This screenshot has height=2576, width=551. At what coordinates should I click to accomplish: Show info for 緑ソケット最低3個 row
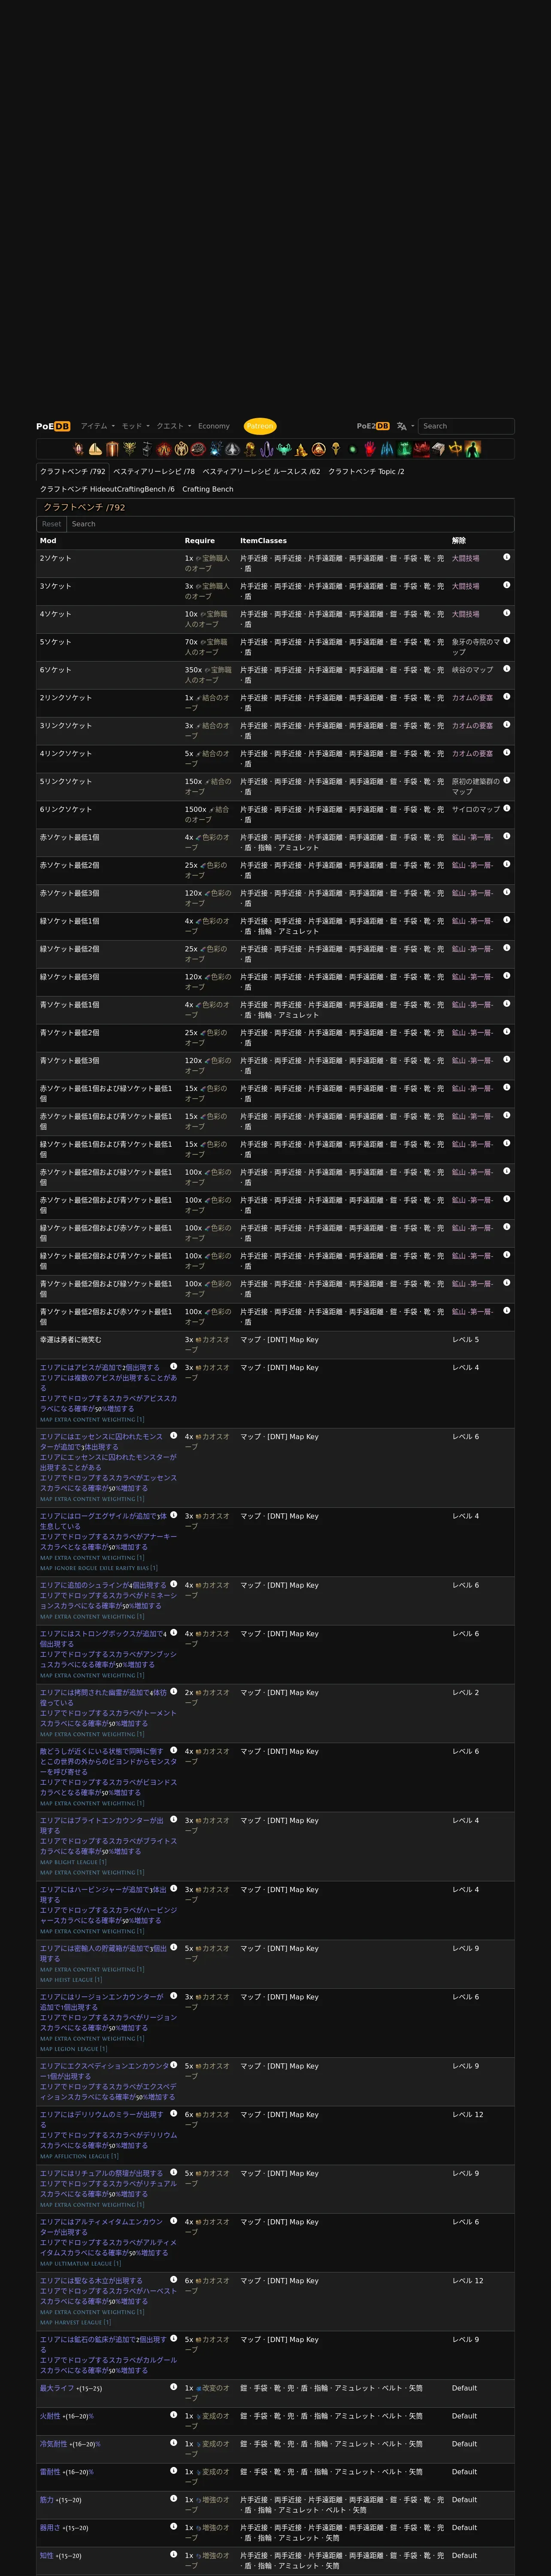507,976
